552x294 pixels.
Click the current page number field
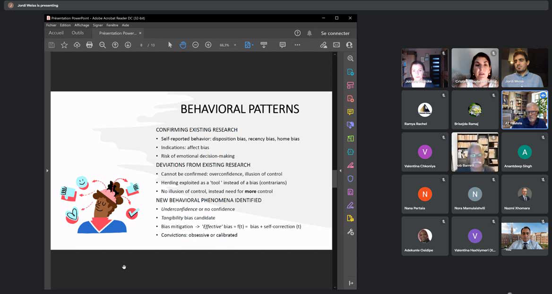pos(141,45)
